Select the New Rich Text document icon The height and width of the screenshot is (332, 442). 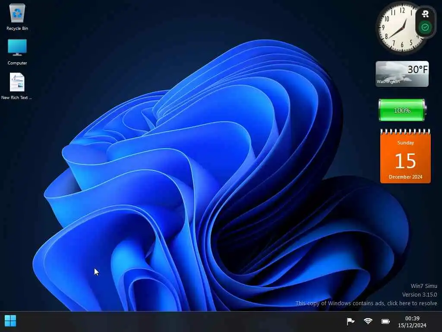[x=17, y=86]
